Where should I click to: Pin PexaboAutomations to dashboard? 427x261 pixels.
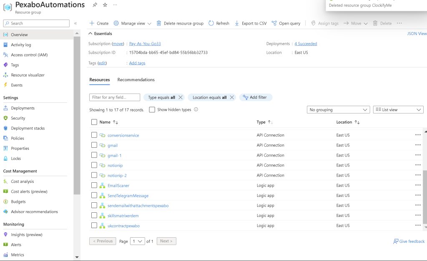pos(95,5)
